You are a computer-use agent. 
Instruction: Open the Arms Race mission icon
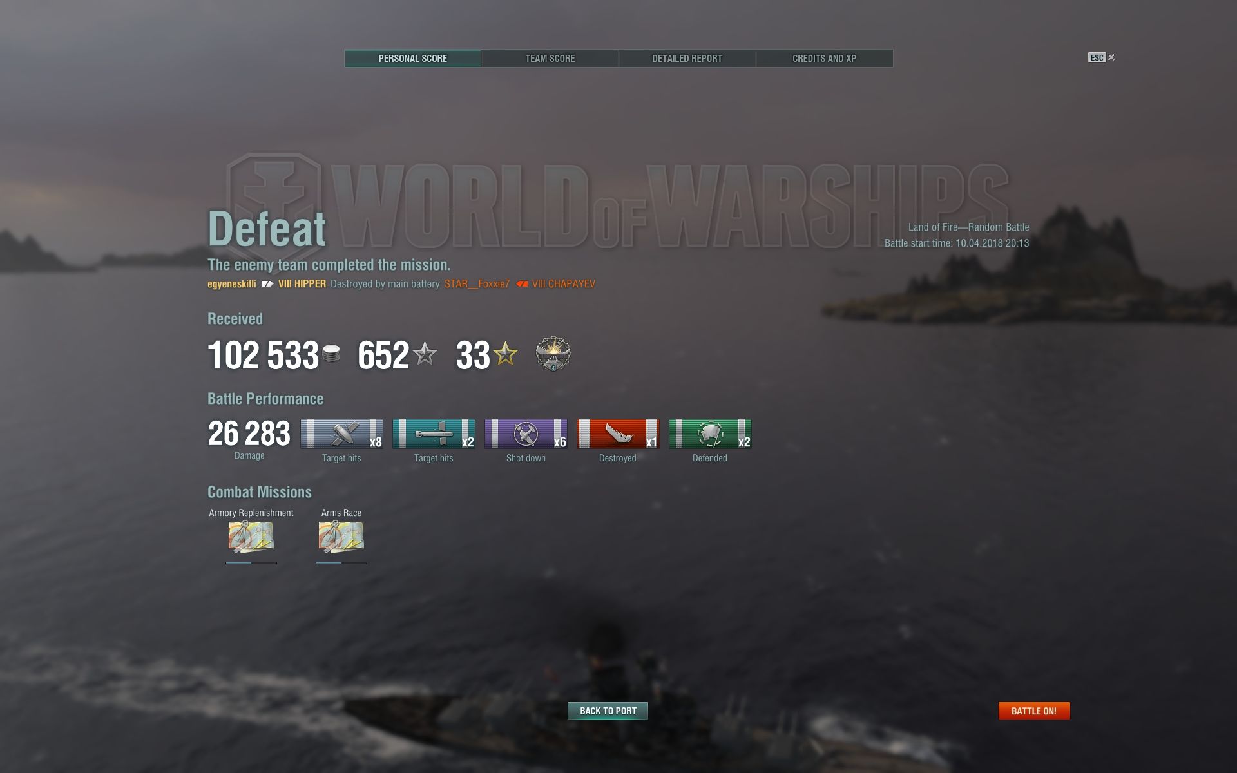341,537
